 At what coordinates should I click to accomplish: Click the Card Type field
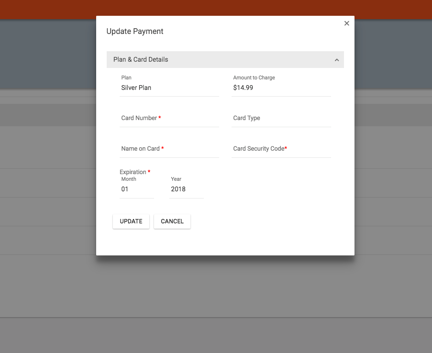(x=281, y=121)
